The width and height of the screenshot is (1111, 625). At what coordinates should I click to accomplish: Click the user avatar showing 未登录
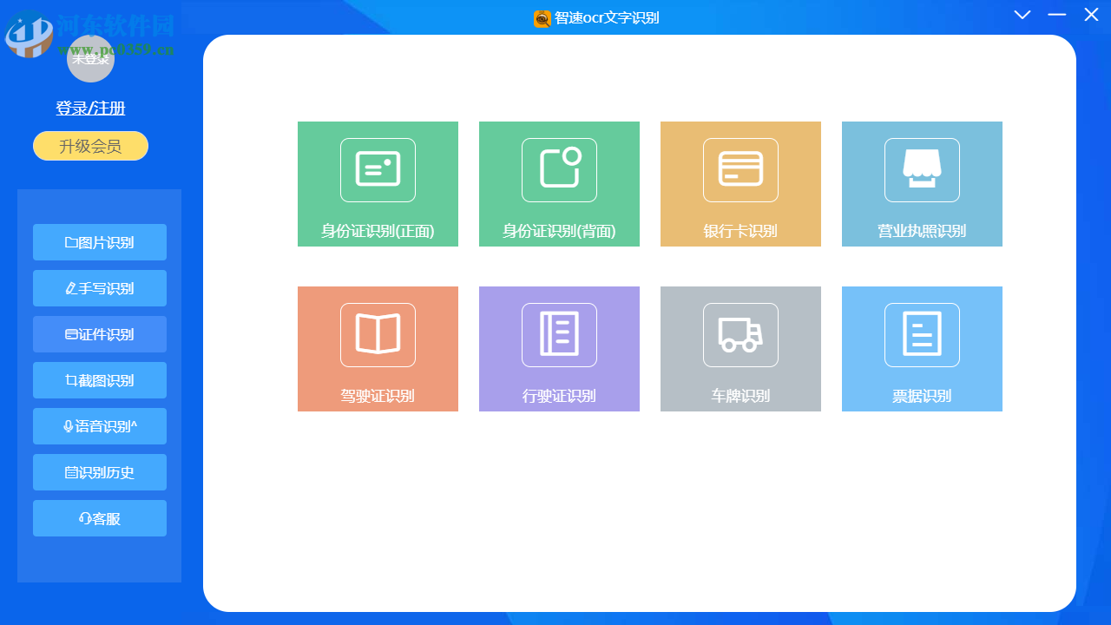click(x=90, y=58)
